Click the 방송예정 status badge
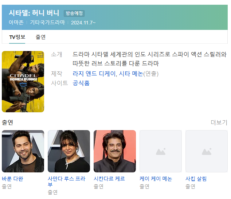Image resolution: width=231 pixels, height=199 pixels. (74, 13)
